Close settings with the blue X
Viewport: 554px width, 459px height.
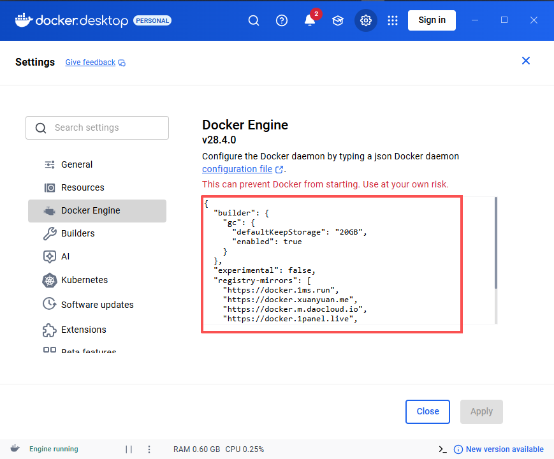tap(526, 61)
